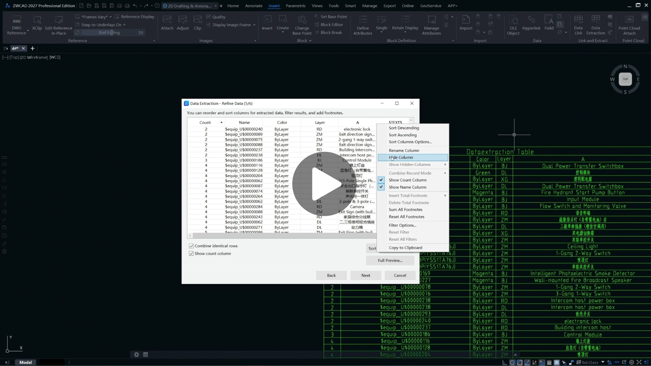Uncheck Combine identical rows checkbox
This screenshot has width=651, height=366.
pos(191,246)
